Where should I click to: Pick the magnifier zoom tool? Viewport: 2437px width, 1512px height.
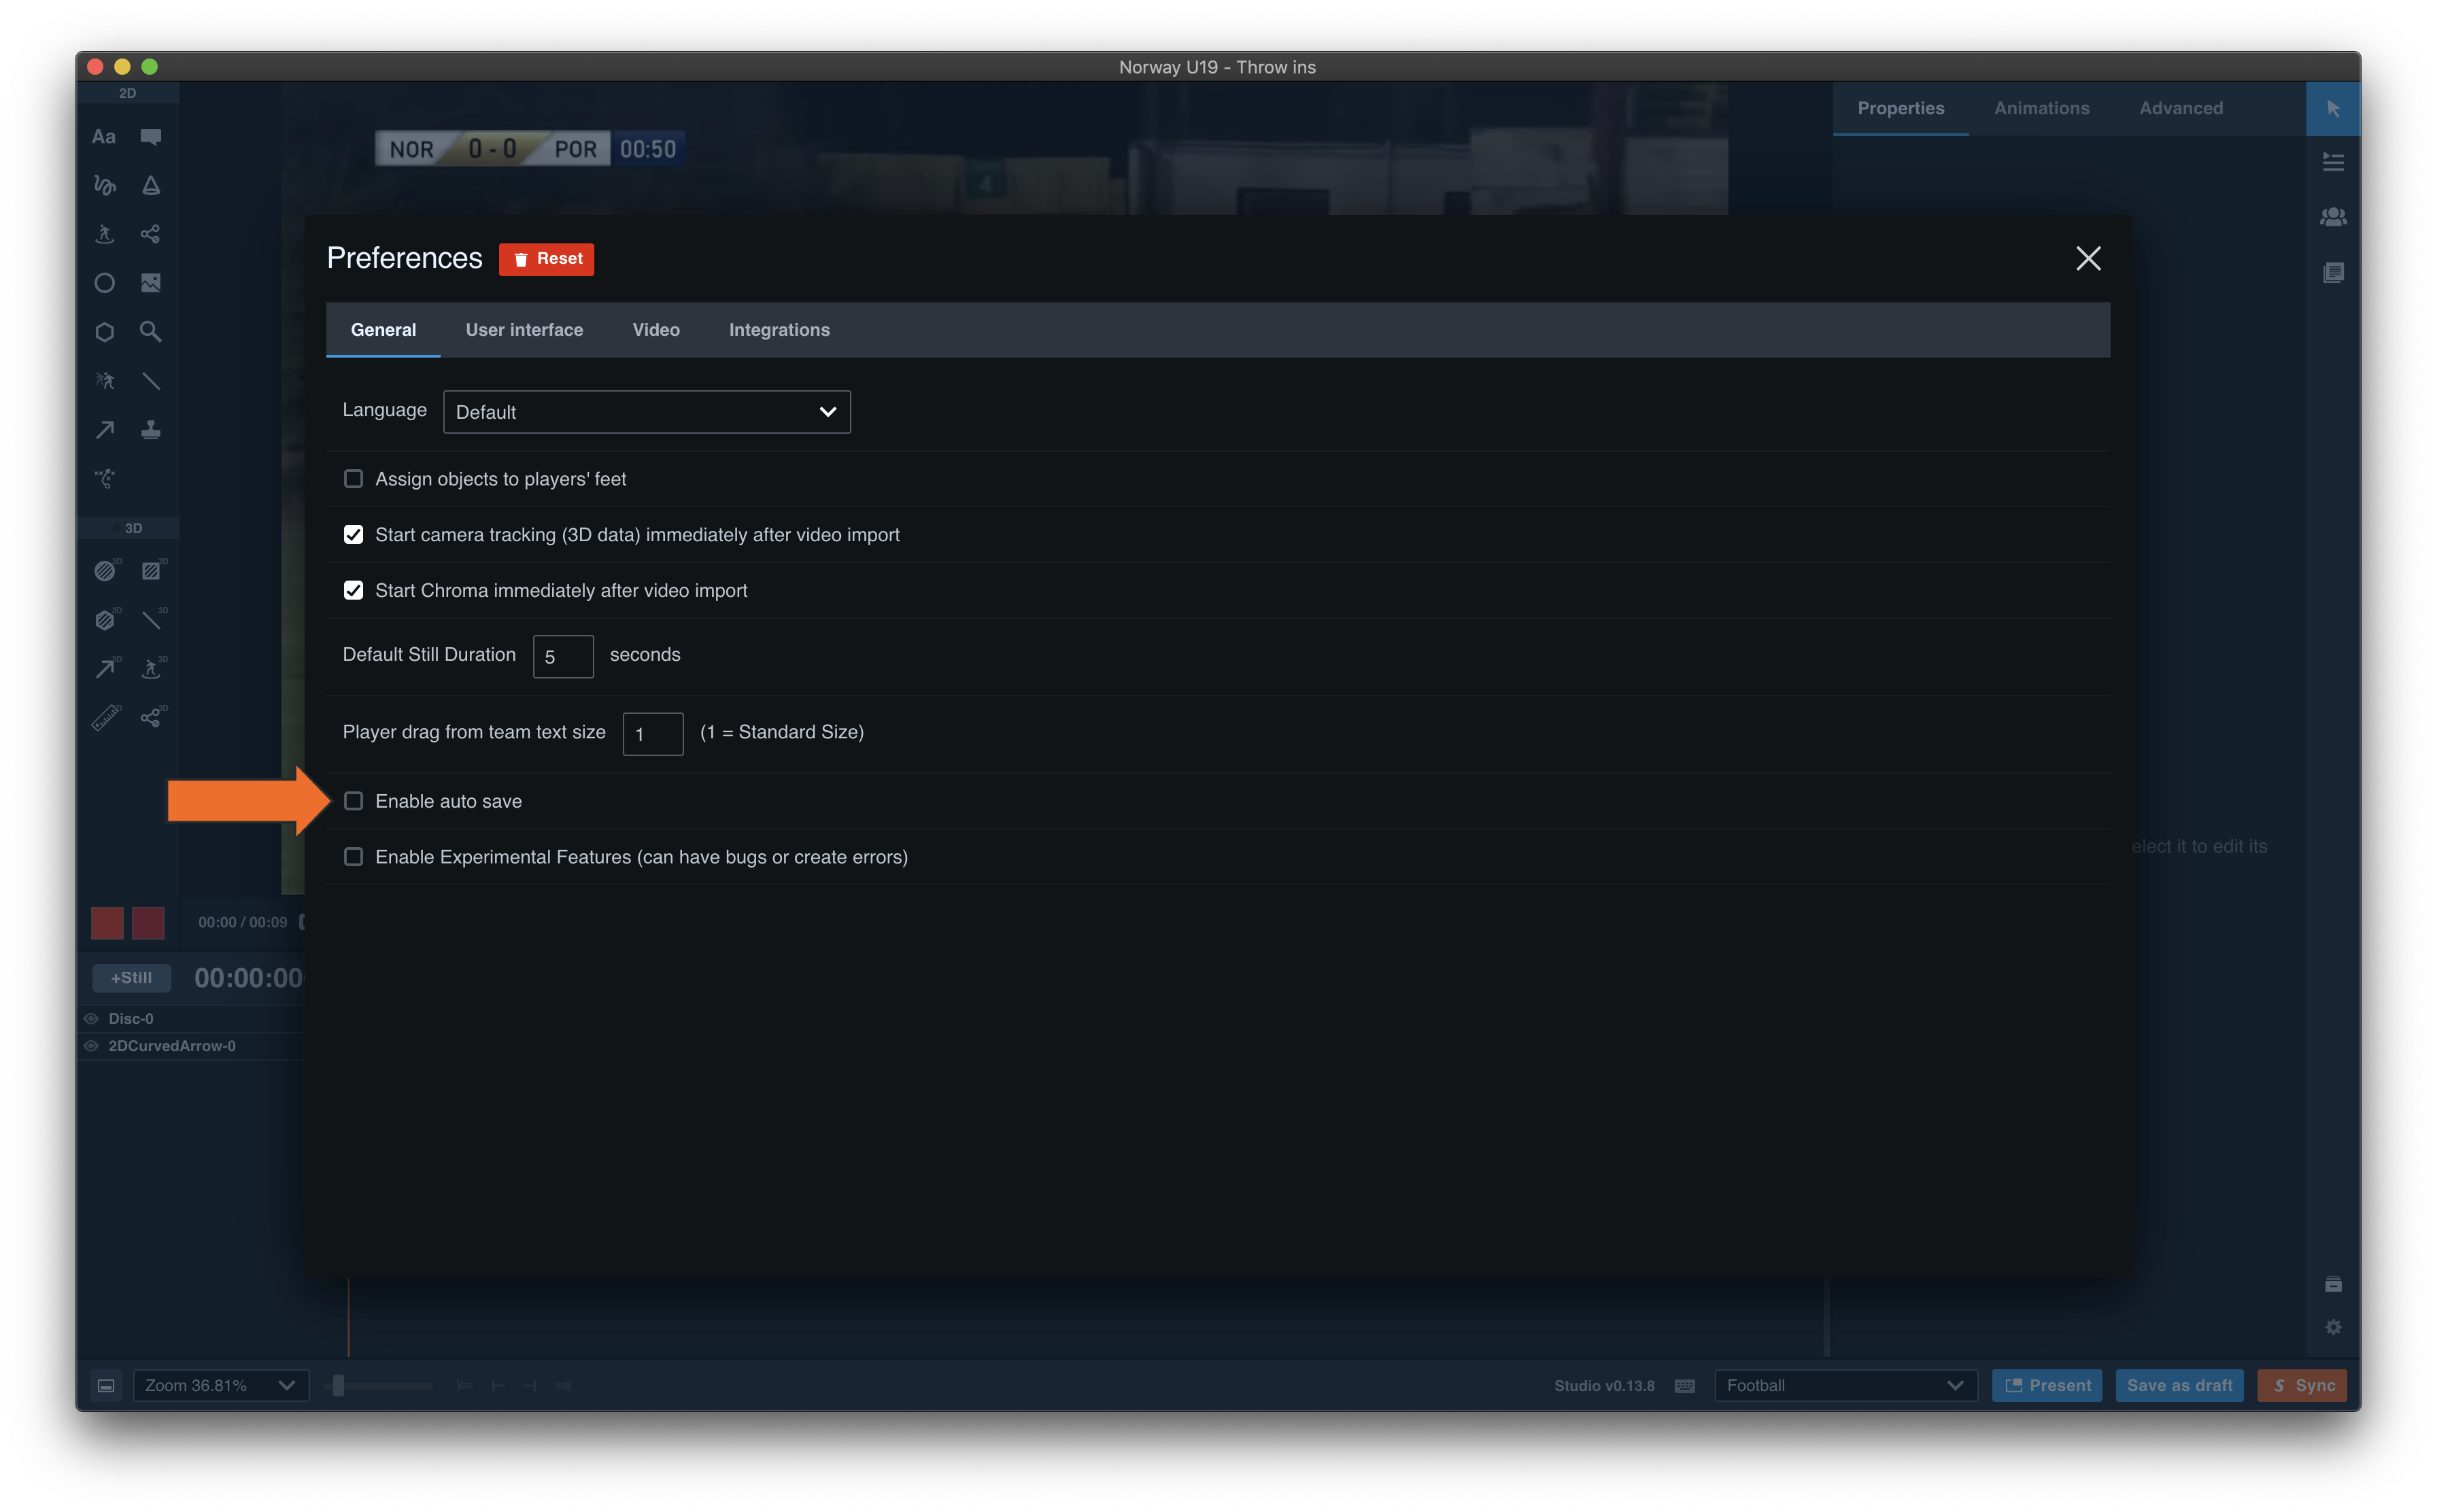click(x=151, y=332)
